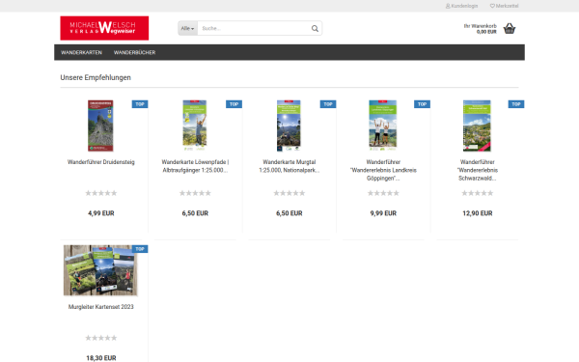This screenshot has width=579, height=362.
Task: Click the Kundenlogin link
Action: pyautogui.click(x=461, y=6)
